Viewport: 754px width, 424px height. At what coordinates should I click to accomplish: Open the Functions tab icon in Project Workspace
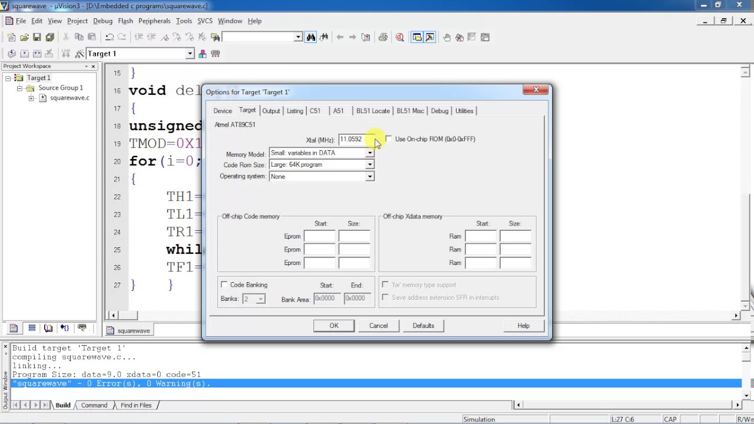pyautogui.click(x=65, y=328)
